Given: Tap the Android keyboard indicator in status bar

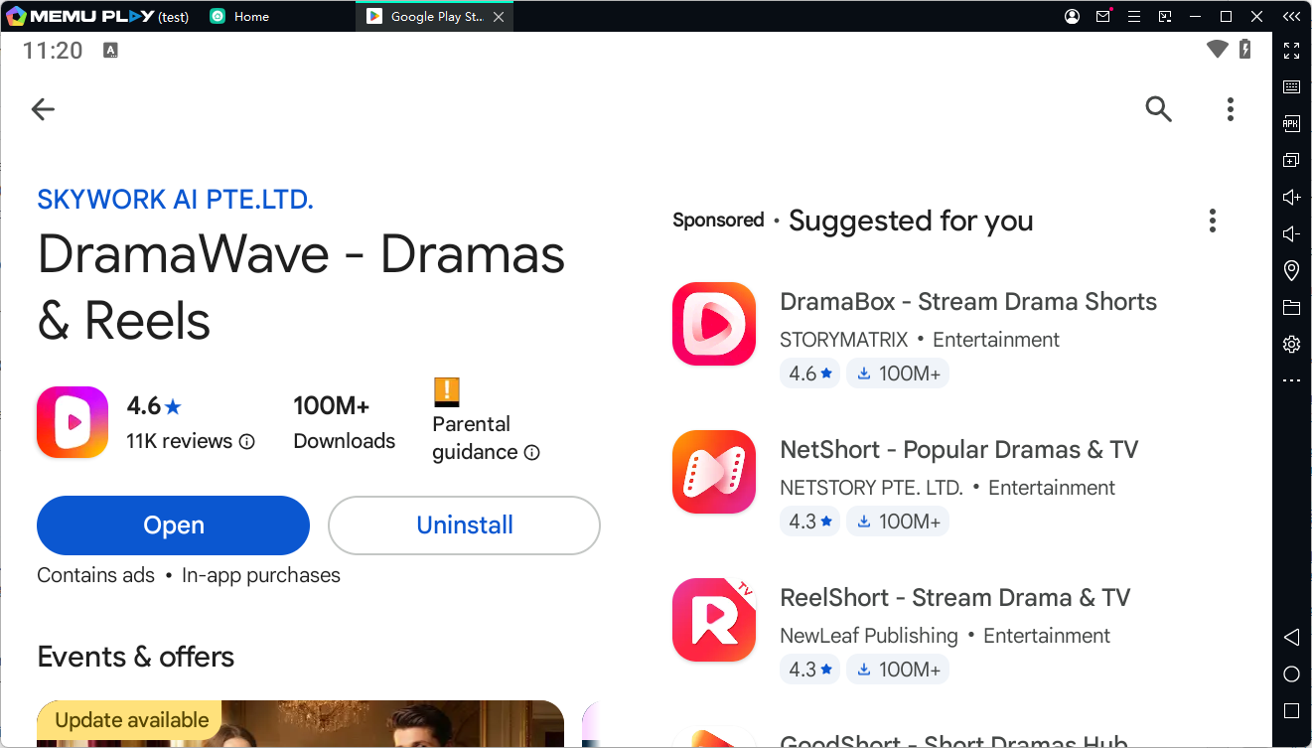Looking at the screenshot, I should 110,50.
